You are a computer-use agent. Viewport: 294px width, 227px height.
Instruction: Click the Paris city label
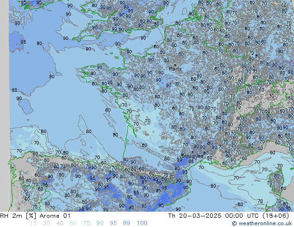point(175,69)
